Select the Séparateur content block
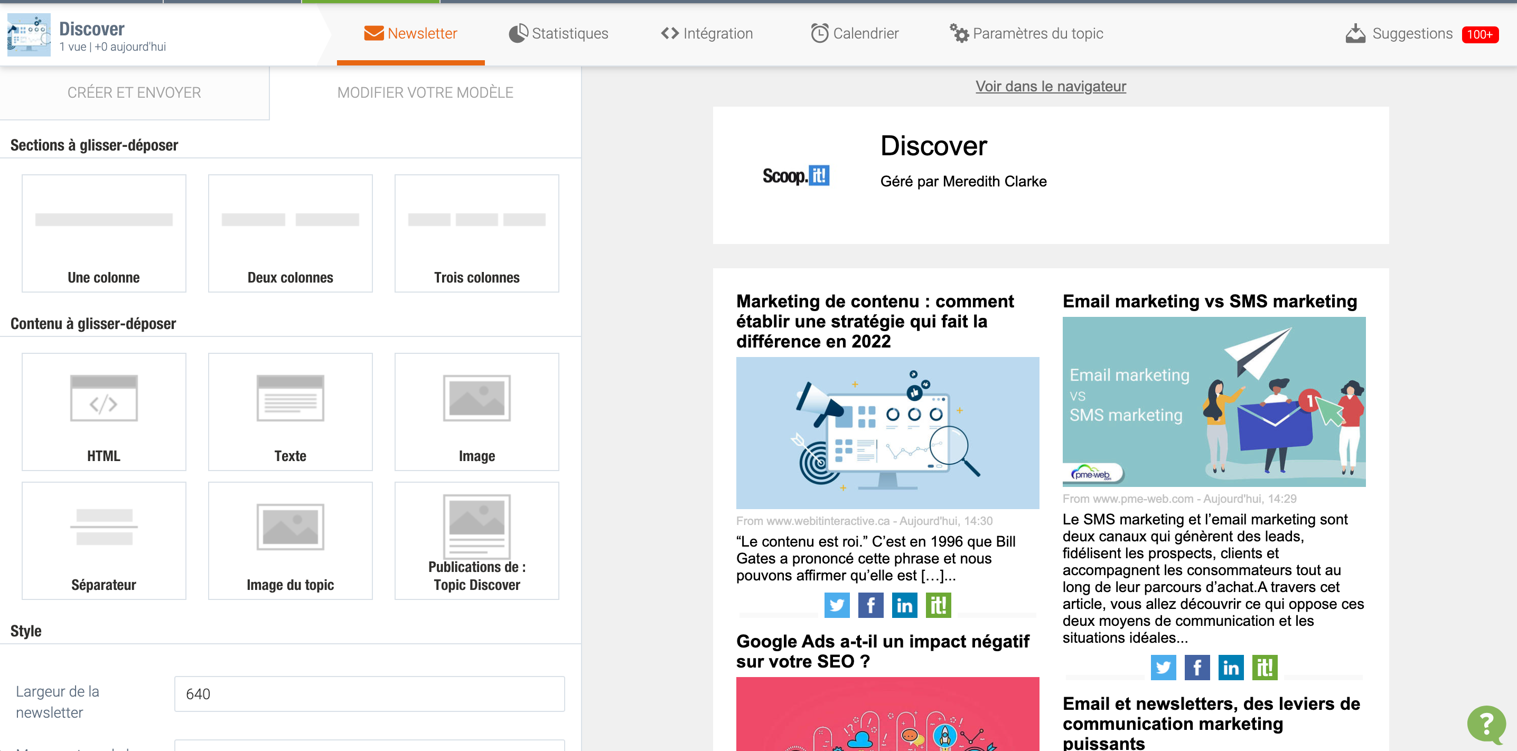 click(x=104, y=541)
